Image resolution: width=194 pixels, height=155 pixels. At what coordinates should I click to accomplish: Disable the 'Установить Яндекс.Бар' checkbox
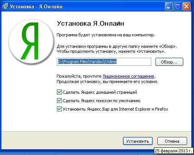[x=59, y=109]
